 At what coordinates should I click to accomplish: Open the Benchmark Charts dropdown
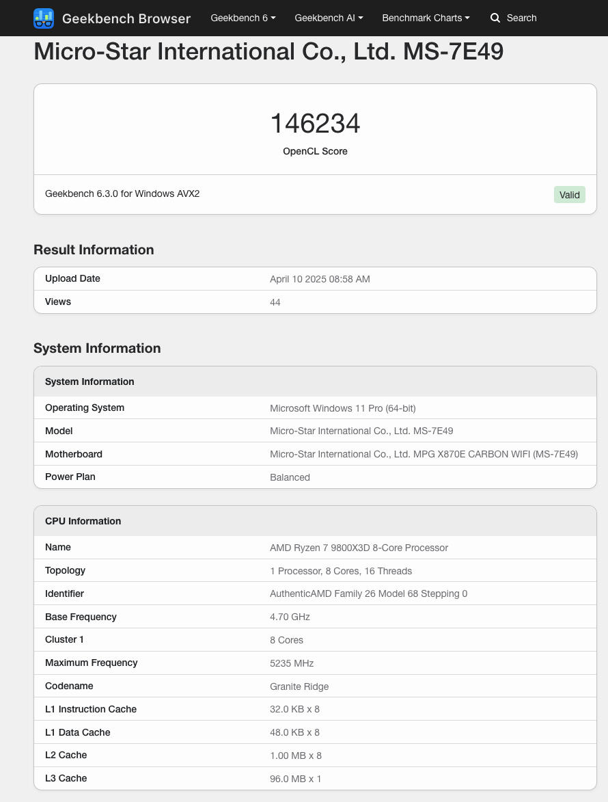point(426,18)
